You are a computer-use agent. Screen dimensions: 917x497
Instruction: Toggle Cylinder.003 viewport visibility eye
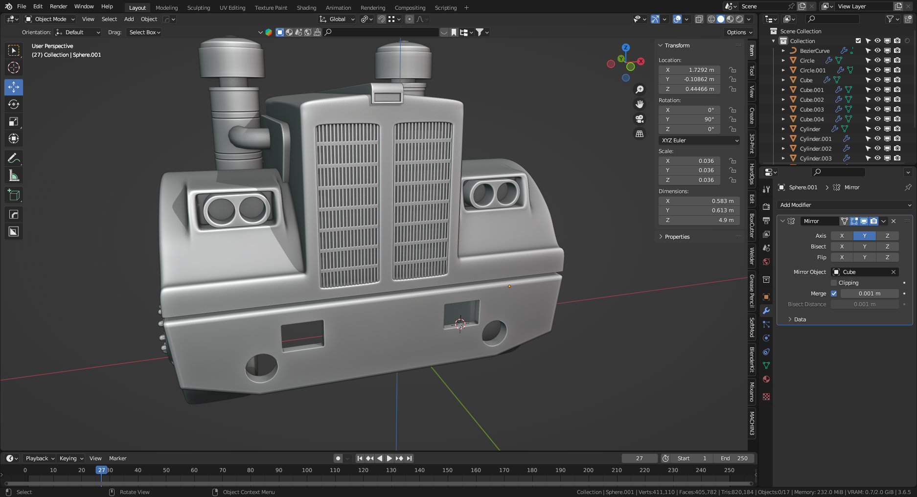click(877, 158)
